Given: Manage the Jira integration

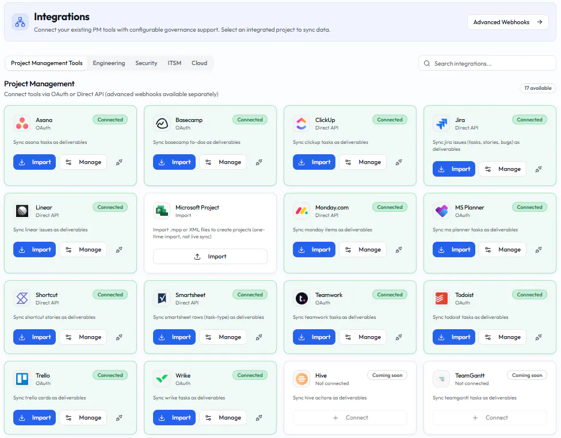Looking at the screenshot, I should point(502,169).
